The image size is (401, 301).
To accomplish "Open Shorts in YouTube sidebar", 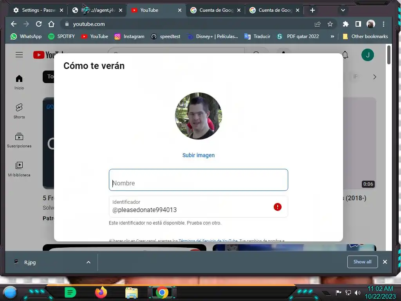I will click(x=19, y=111).
